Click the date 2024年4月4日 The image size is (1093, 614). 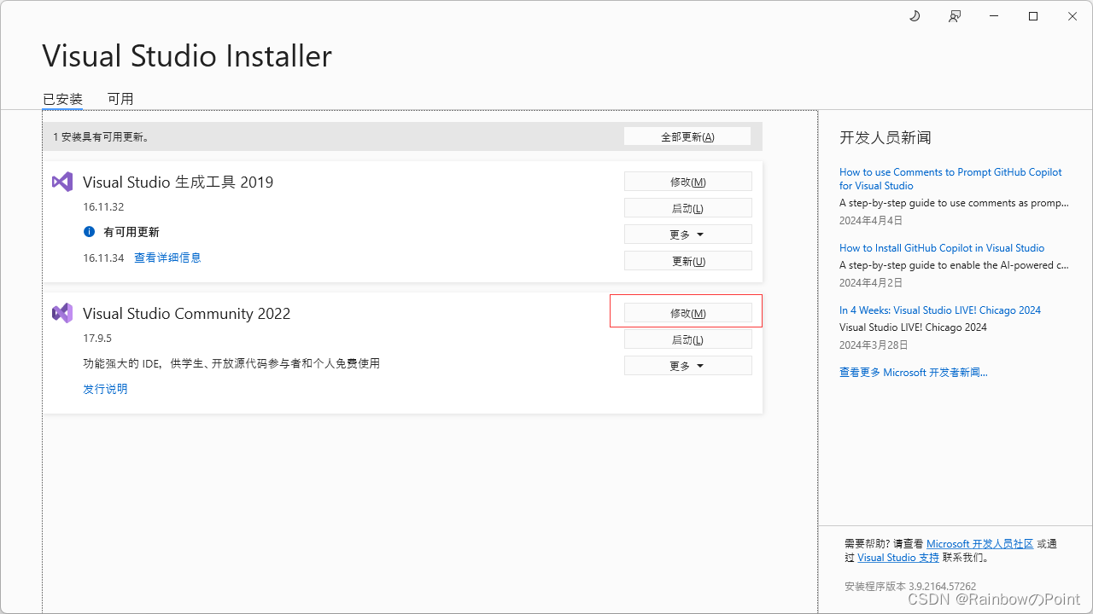click(871, 220)
